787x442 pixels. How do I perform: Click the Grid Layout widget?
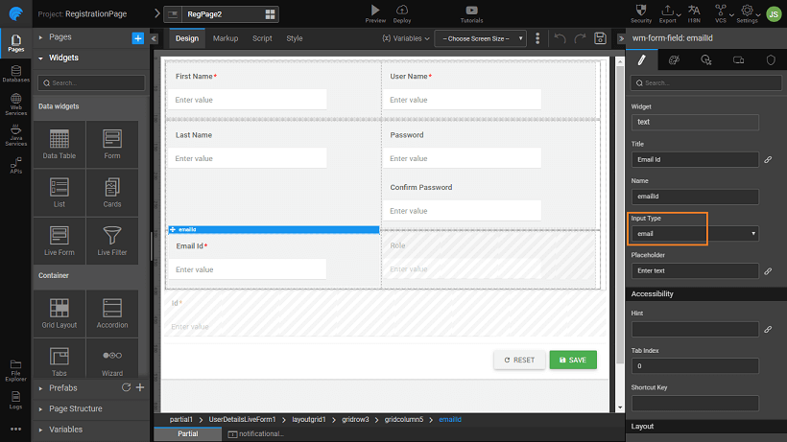[x=60, y=313]
